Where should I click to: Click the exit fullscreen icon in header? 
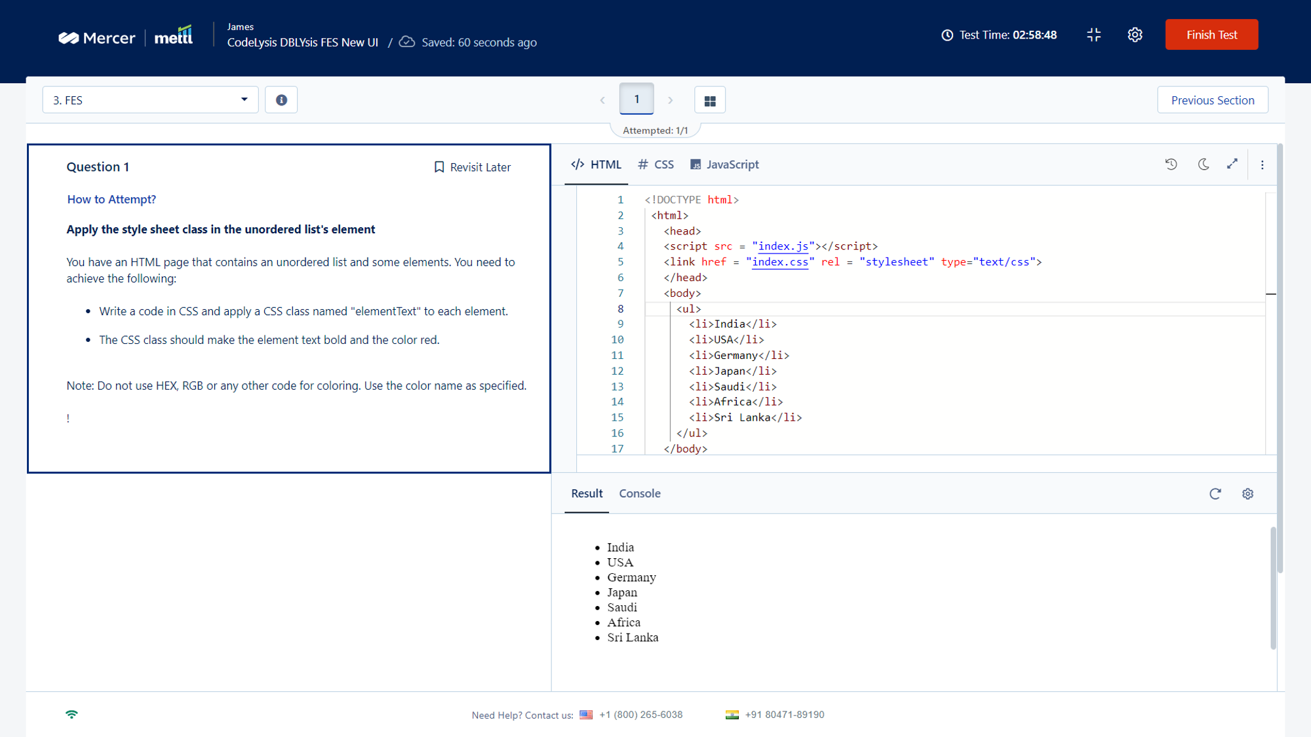coord(1093,35)
